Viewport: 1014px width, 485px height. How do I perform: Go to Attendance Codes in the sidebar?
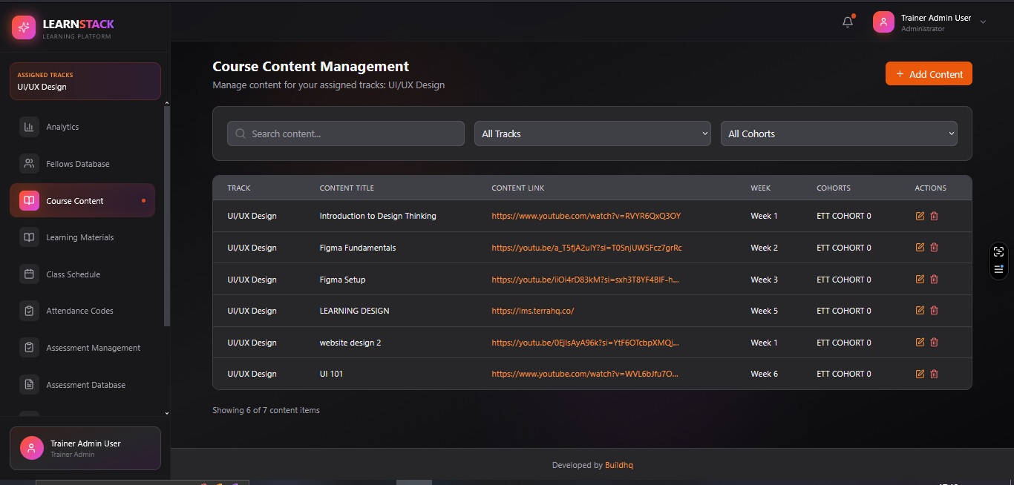click(79, 311)
